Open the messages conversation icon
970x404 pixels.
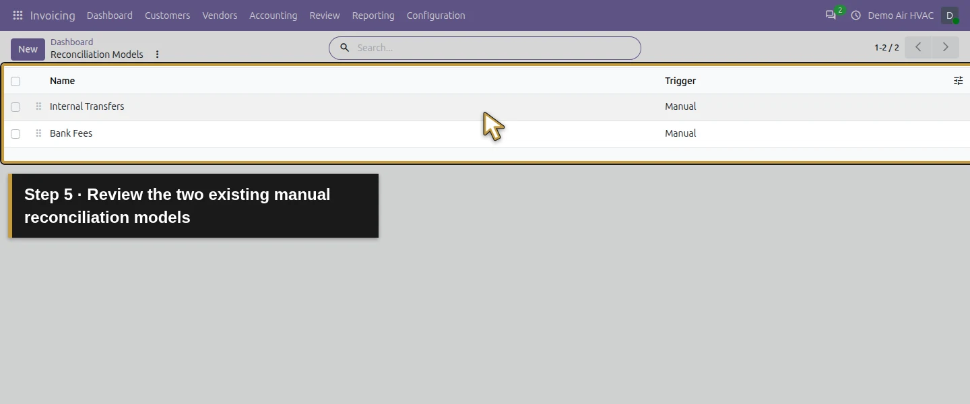[831, 15]
